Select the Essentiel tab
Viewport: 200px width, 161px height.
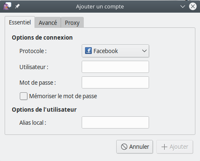(x=20, y=22)
